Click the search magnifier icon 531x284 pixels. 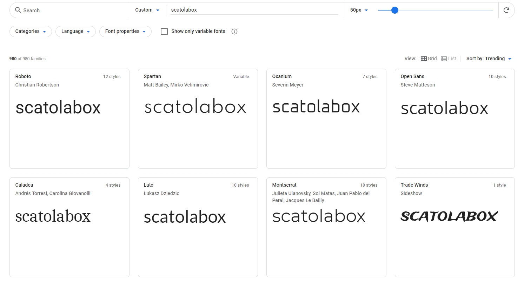[x=18, y=10]
